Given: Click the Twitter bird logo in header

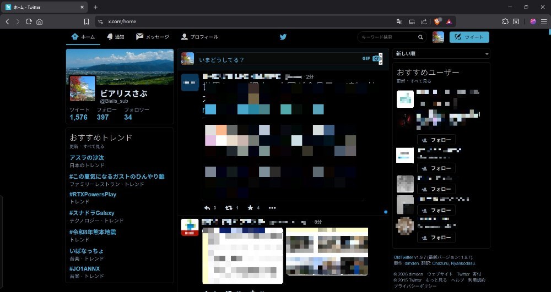Looking at the screenshot, I should (x=283, y=37).
